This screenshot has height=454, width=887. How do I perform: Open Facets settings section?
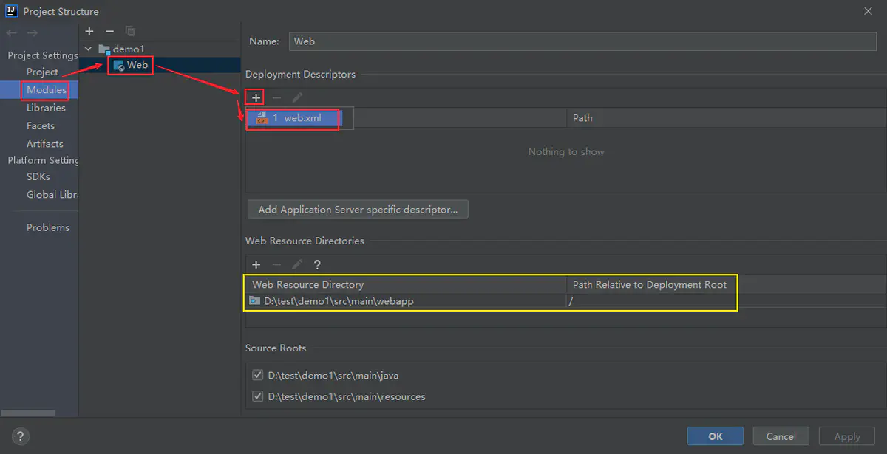(x=41, y=125)
